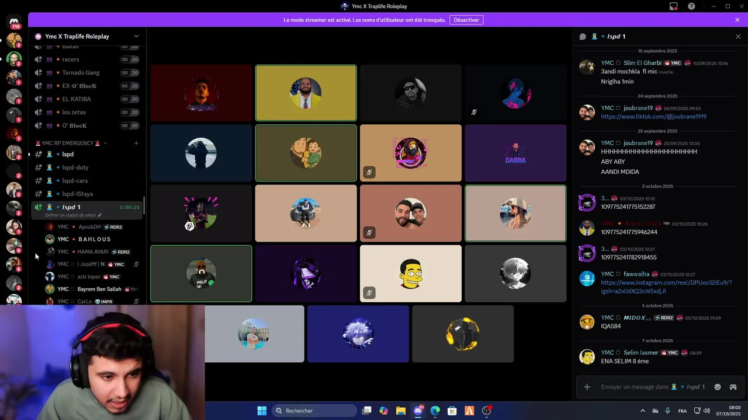This screenshot has width=748, height=420.
Task: Click HAMA AYARI in voice member list
Action: [93, 252]
